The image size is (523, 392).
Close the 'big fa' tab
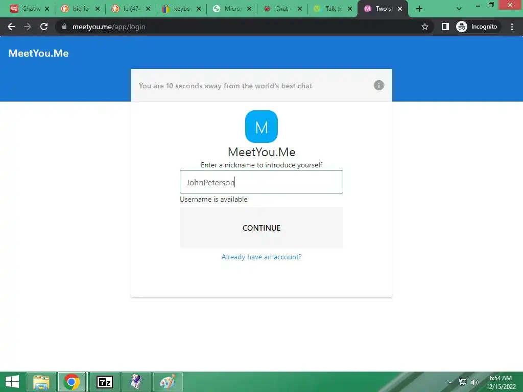98,9
